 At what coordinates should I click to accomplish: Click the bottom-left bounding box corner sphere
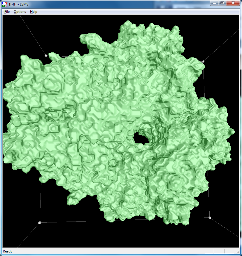point(40,223)
